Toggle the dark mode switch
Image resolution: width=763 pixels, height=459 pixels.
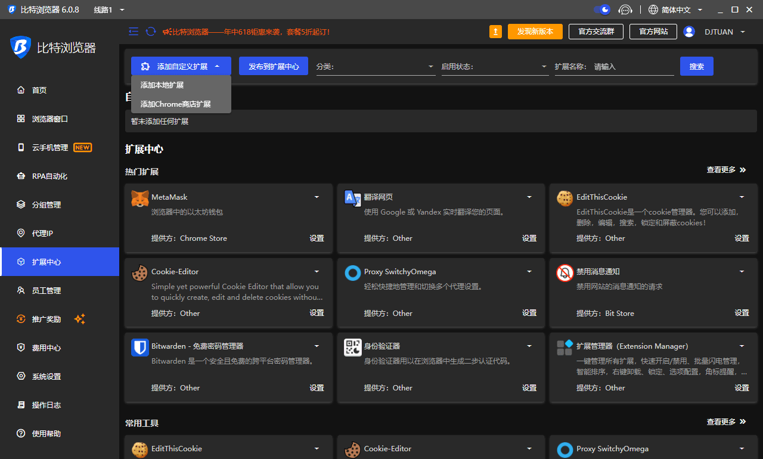(x=602, y=10)
